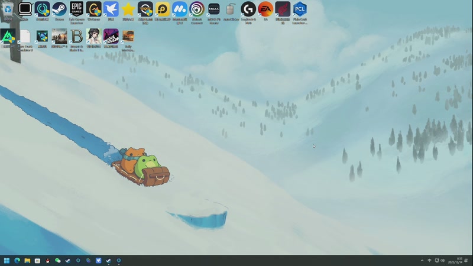Select the EA app shortcut
The height and width of the screenshot is (266, 473).
pos(265,11)
